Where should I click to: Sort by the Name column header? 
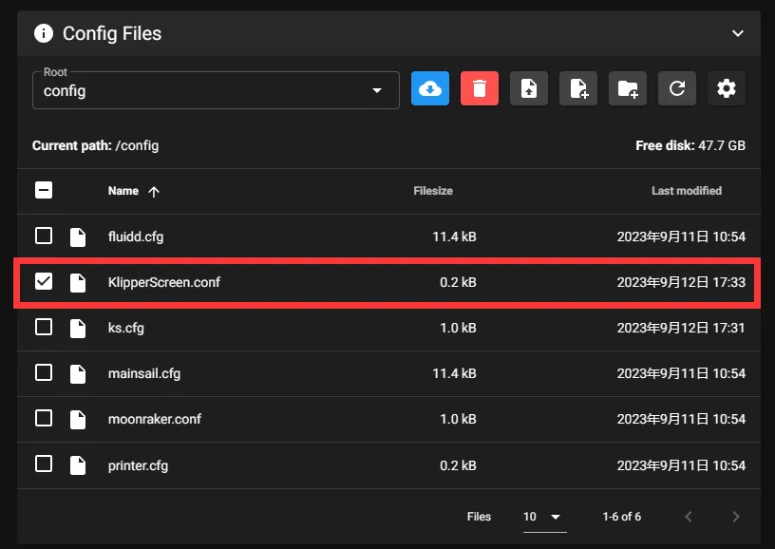(x=123, y=191)
